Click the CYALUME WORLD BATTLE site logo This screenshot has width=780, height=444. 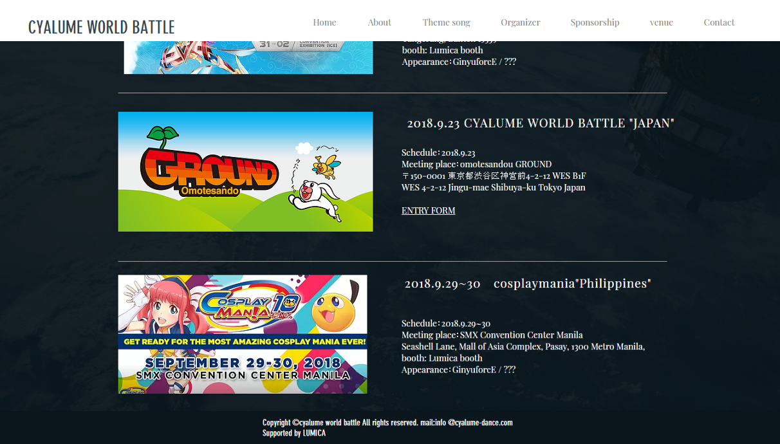click(x=101, y=27)
